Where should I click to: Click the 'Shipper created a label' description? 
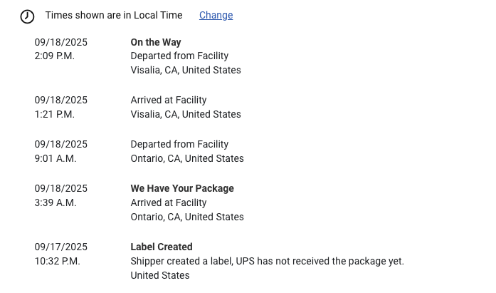tap(267, 261)
